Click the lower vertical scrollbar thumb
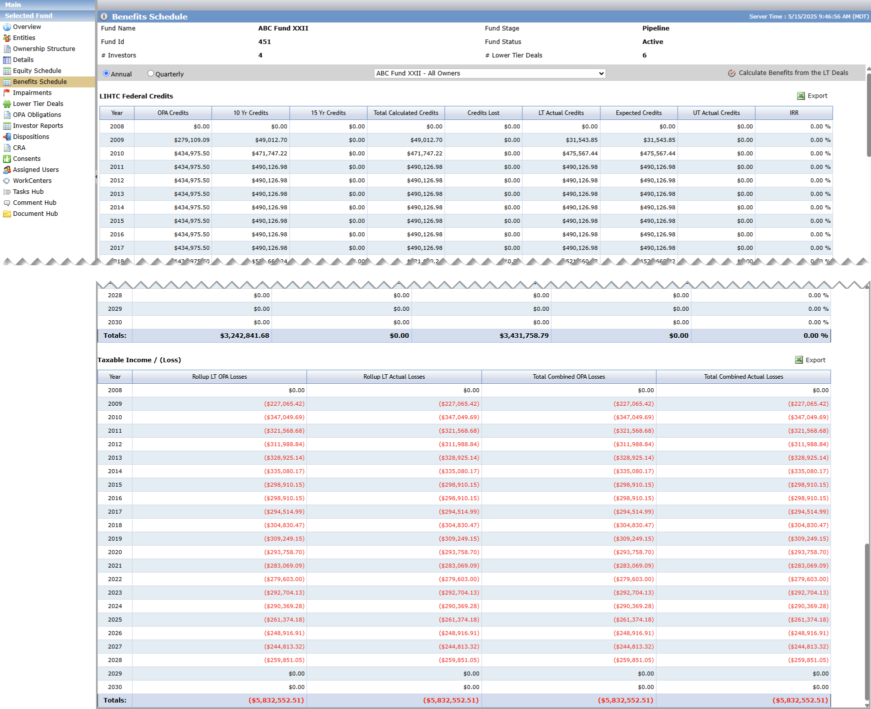Image resolution: width=871 pixels, height=709 pixels. [x=867, y=622]
